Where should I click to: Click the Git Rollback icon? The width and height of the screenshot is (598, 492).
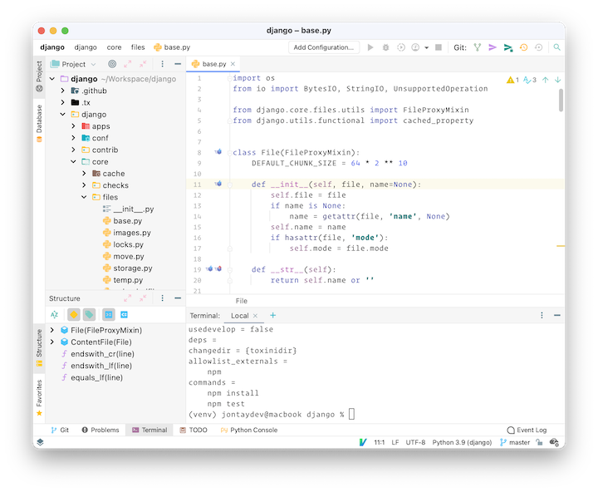[538, 47]
